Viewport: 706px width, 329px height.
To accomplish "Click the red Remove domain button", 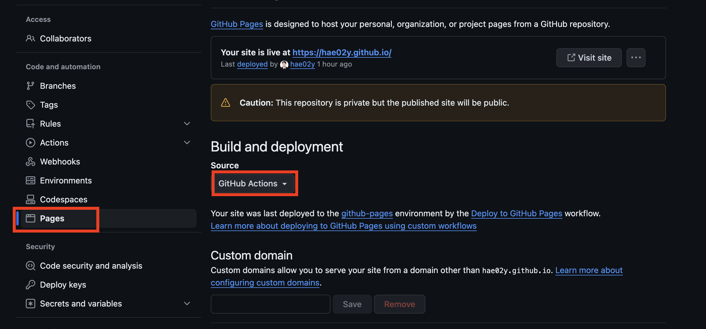I will [x=399, y=304].
